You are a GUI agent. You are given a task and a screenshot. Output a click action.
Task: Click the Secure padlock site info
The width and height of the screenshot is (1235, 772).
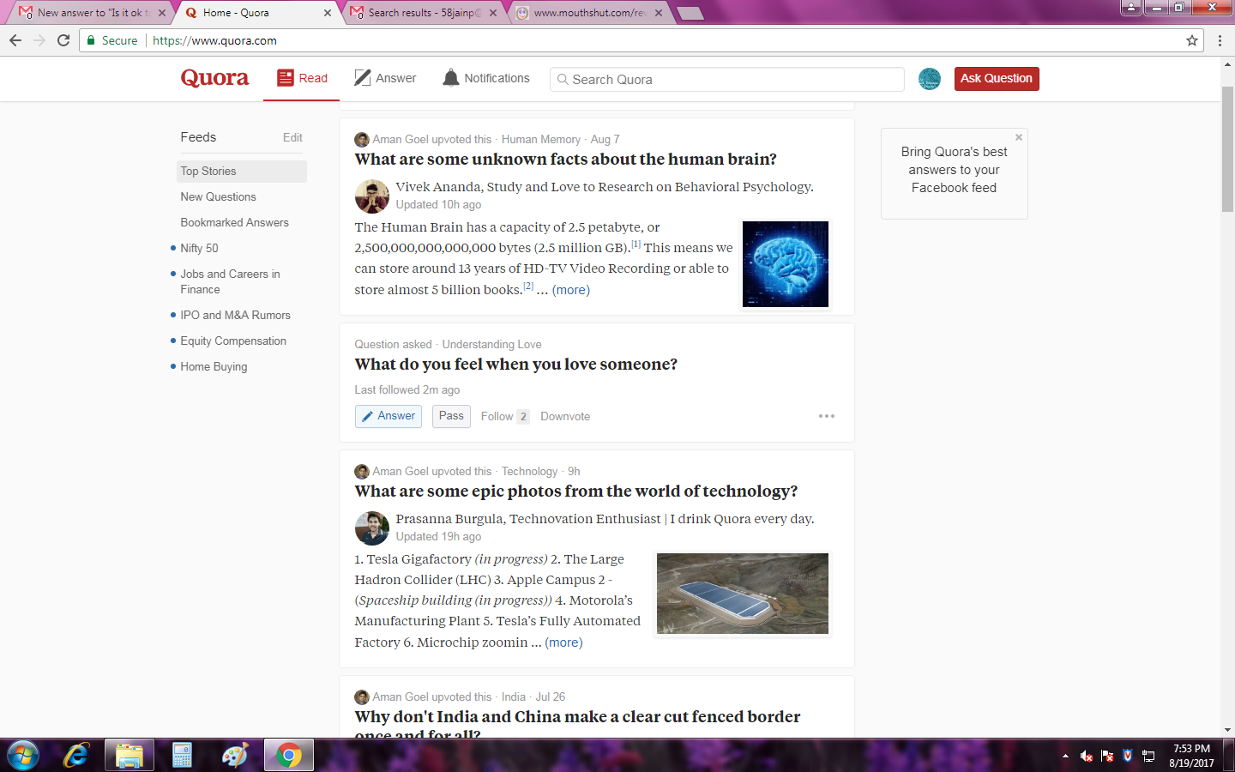111,40
